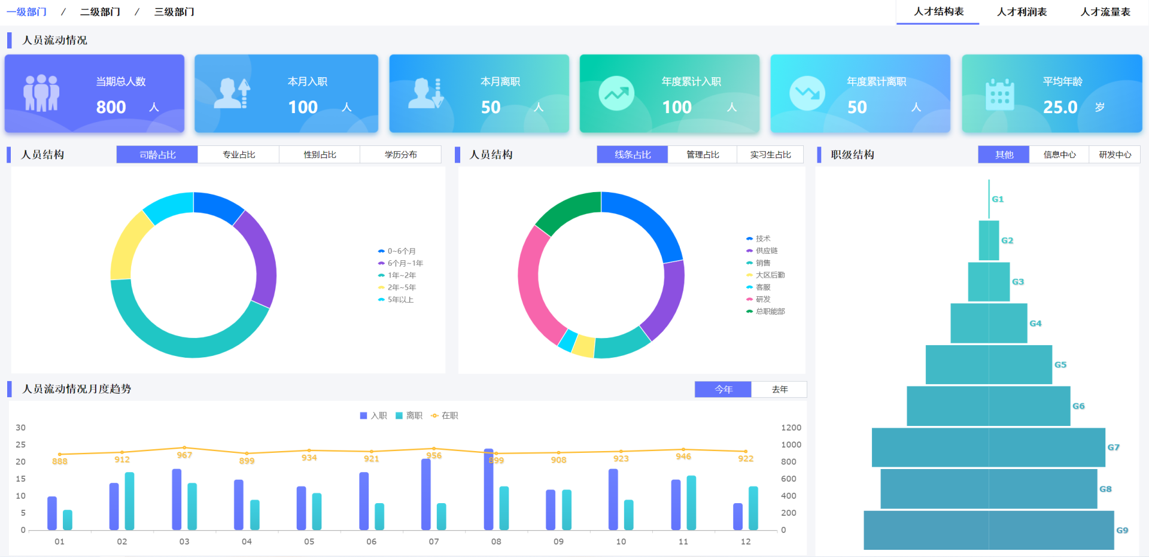Switch to the 人才流量表 tab

[x=1105, y=12]
